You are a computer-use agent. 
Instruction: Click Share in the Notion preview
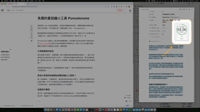[180, 9]
